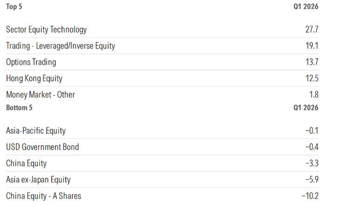Select the Options Trading row label
The width and height of the screenshot is (353, 206).
(31, 62)
